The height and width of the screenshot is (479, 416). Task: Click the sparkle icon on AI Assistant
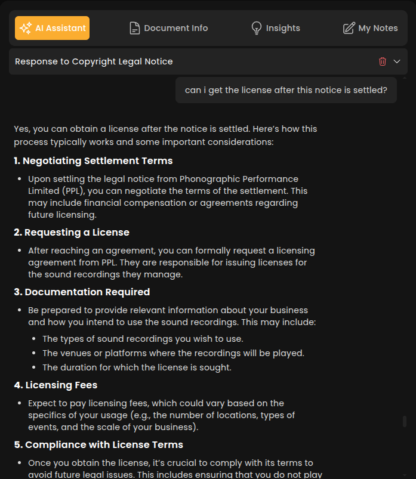point(26,28)
